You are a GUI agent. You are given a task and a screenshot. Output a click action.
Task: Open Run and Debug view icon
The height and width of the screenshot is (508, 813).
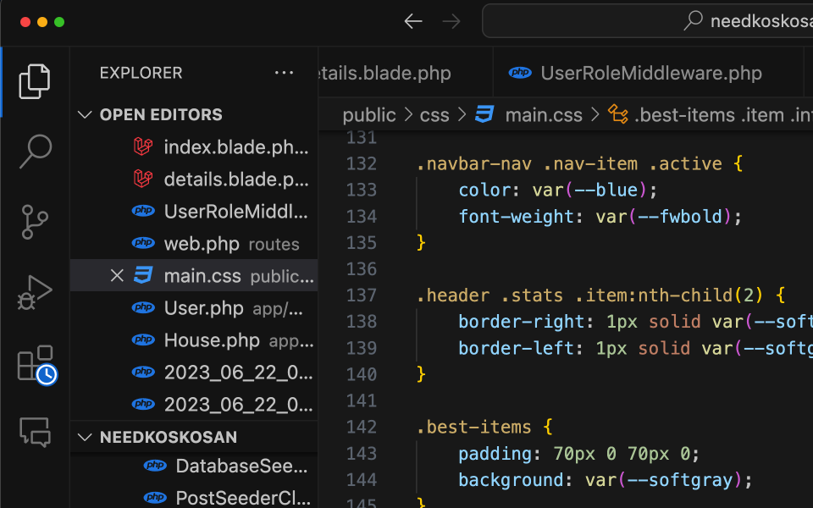35,293
